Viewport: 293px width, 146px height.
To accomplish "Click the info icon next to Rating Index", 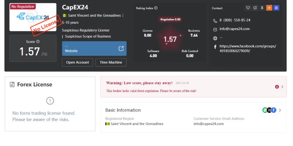I will click(x=156, y=8).
